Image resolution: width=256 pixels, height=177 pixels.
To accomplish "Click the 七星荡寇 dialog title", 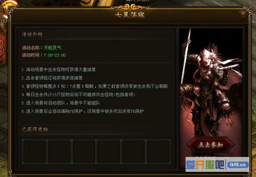I will coord(130,15).
